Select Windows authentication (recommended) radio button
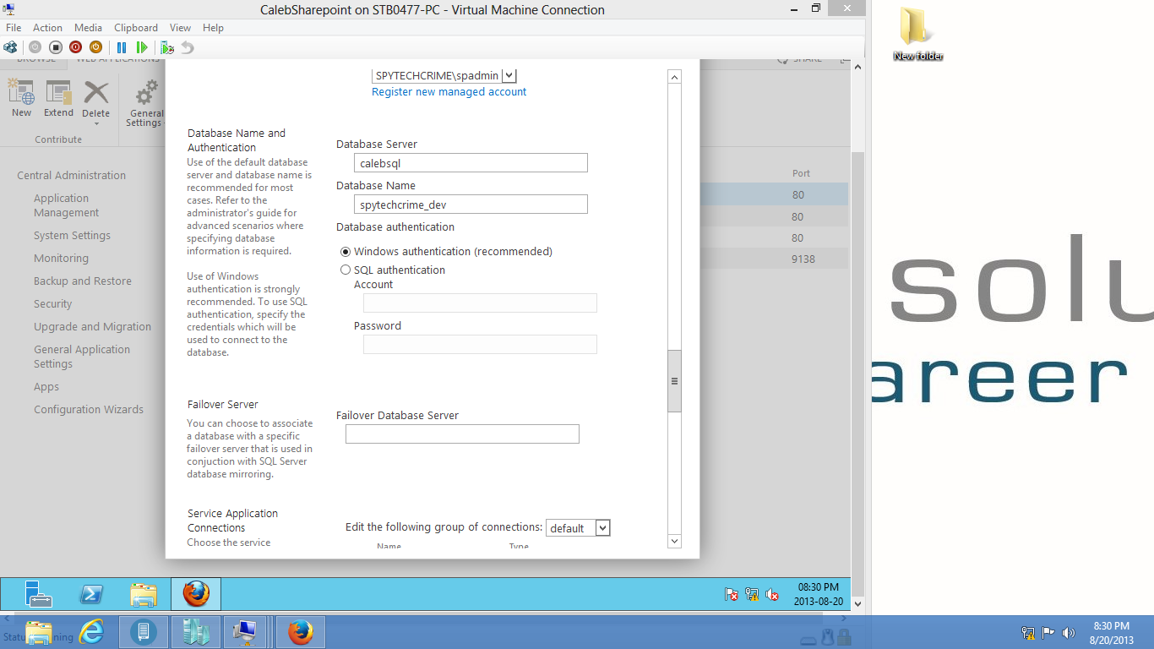The height and width of the screenshot is (649, 1154). tap(346, 252)
